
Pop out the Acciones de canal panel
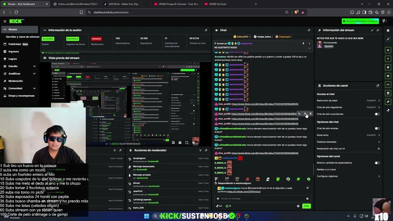coord(378,86)
